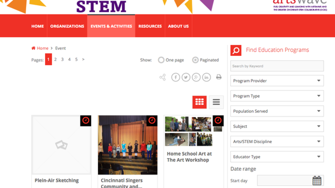Open the share options icon
This screenshot has height=188, width=335.
click(163, 77)
